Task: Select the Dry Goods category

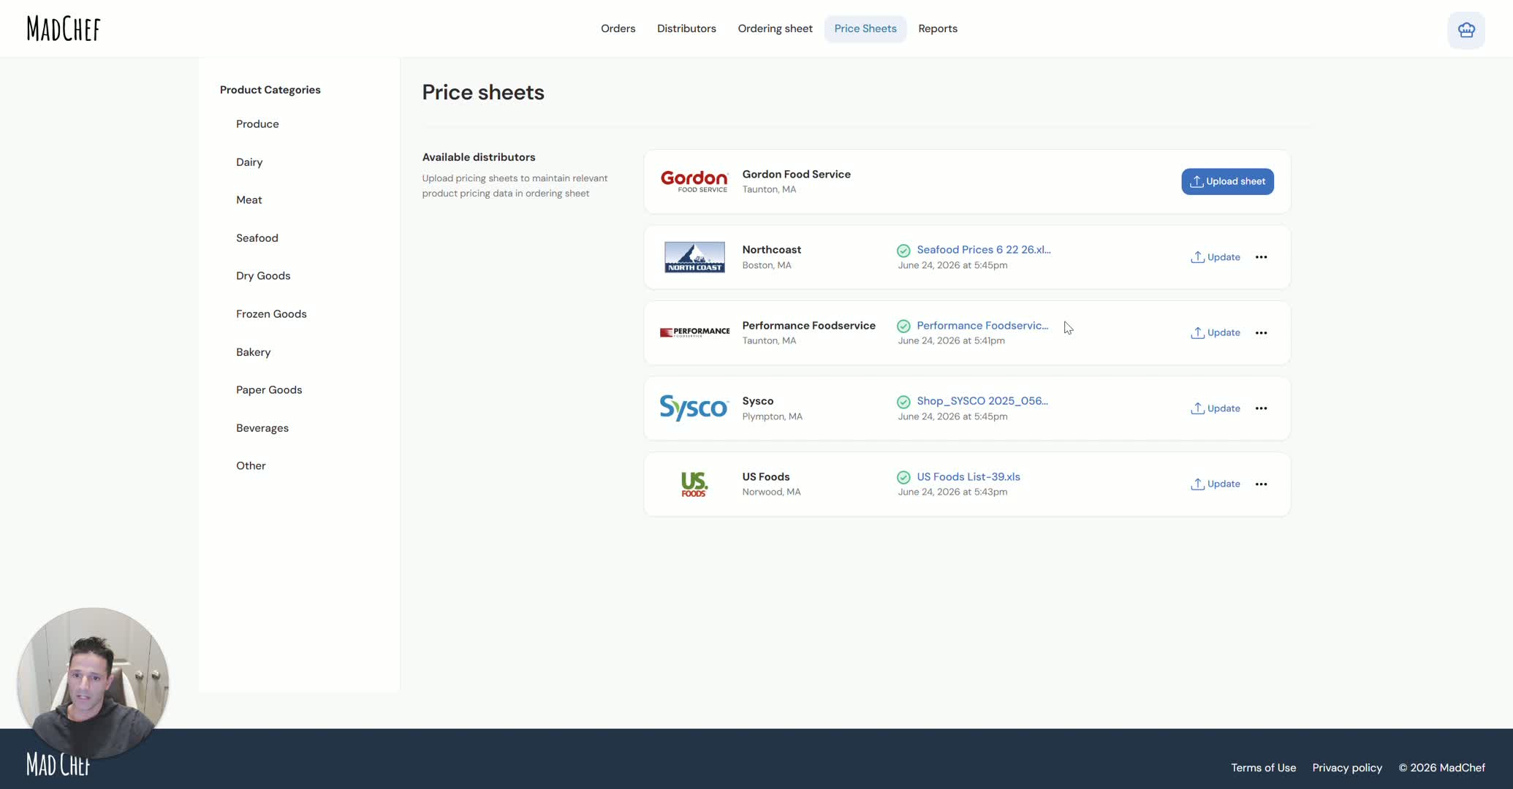Action: [x=263, y=276]
